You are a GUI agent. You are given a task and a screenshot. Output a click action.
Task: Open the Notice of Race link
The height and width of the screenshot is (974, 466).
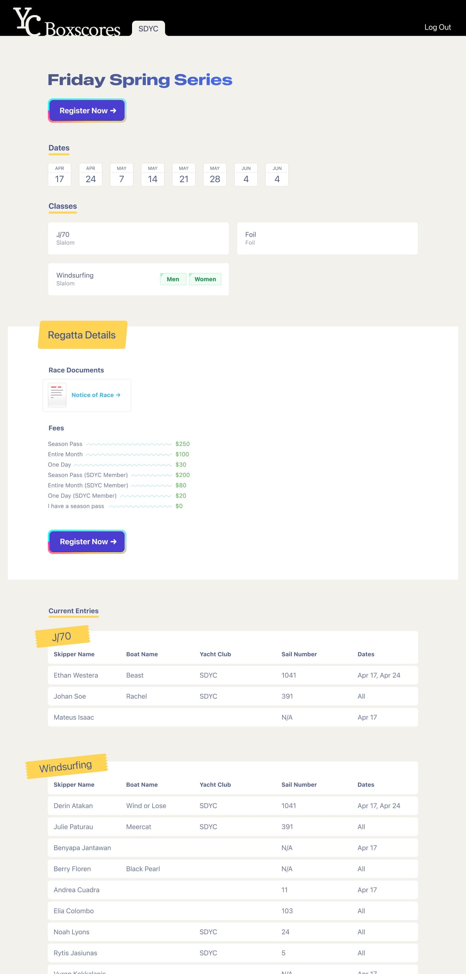pyautogui.click(x=96, y=395)
